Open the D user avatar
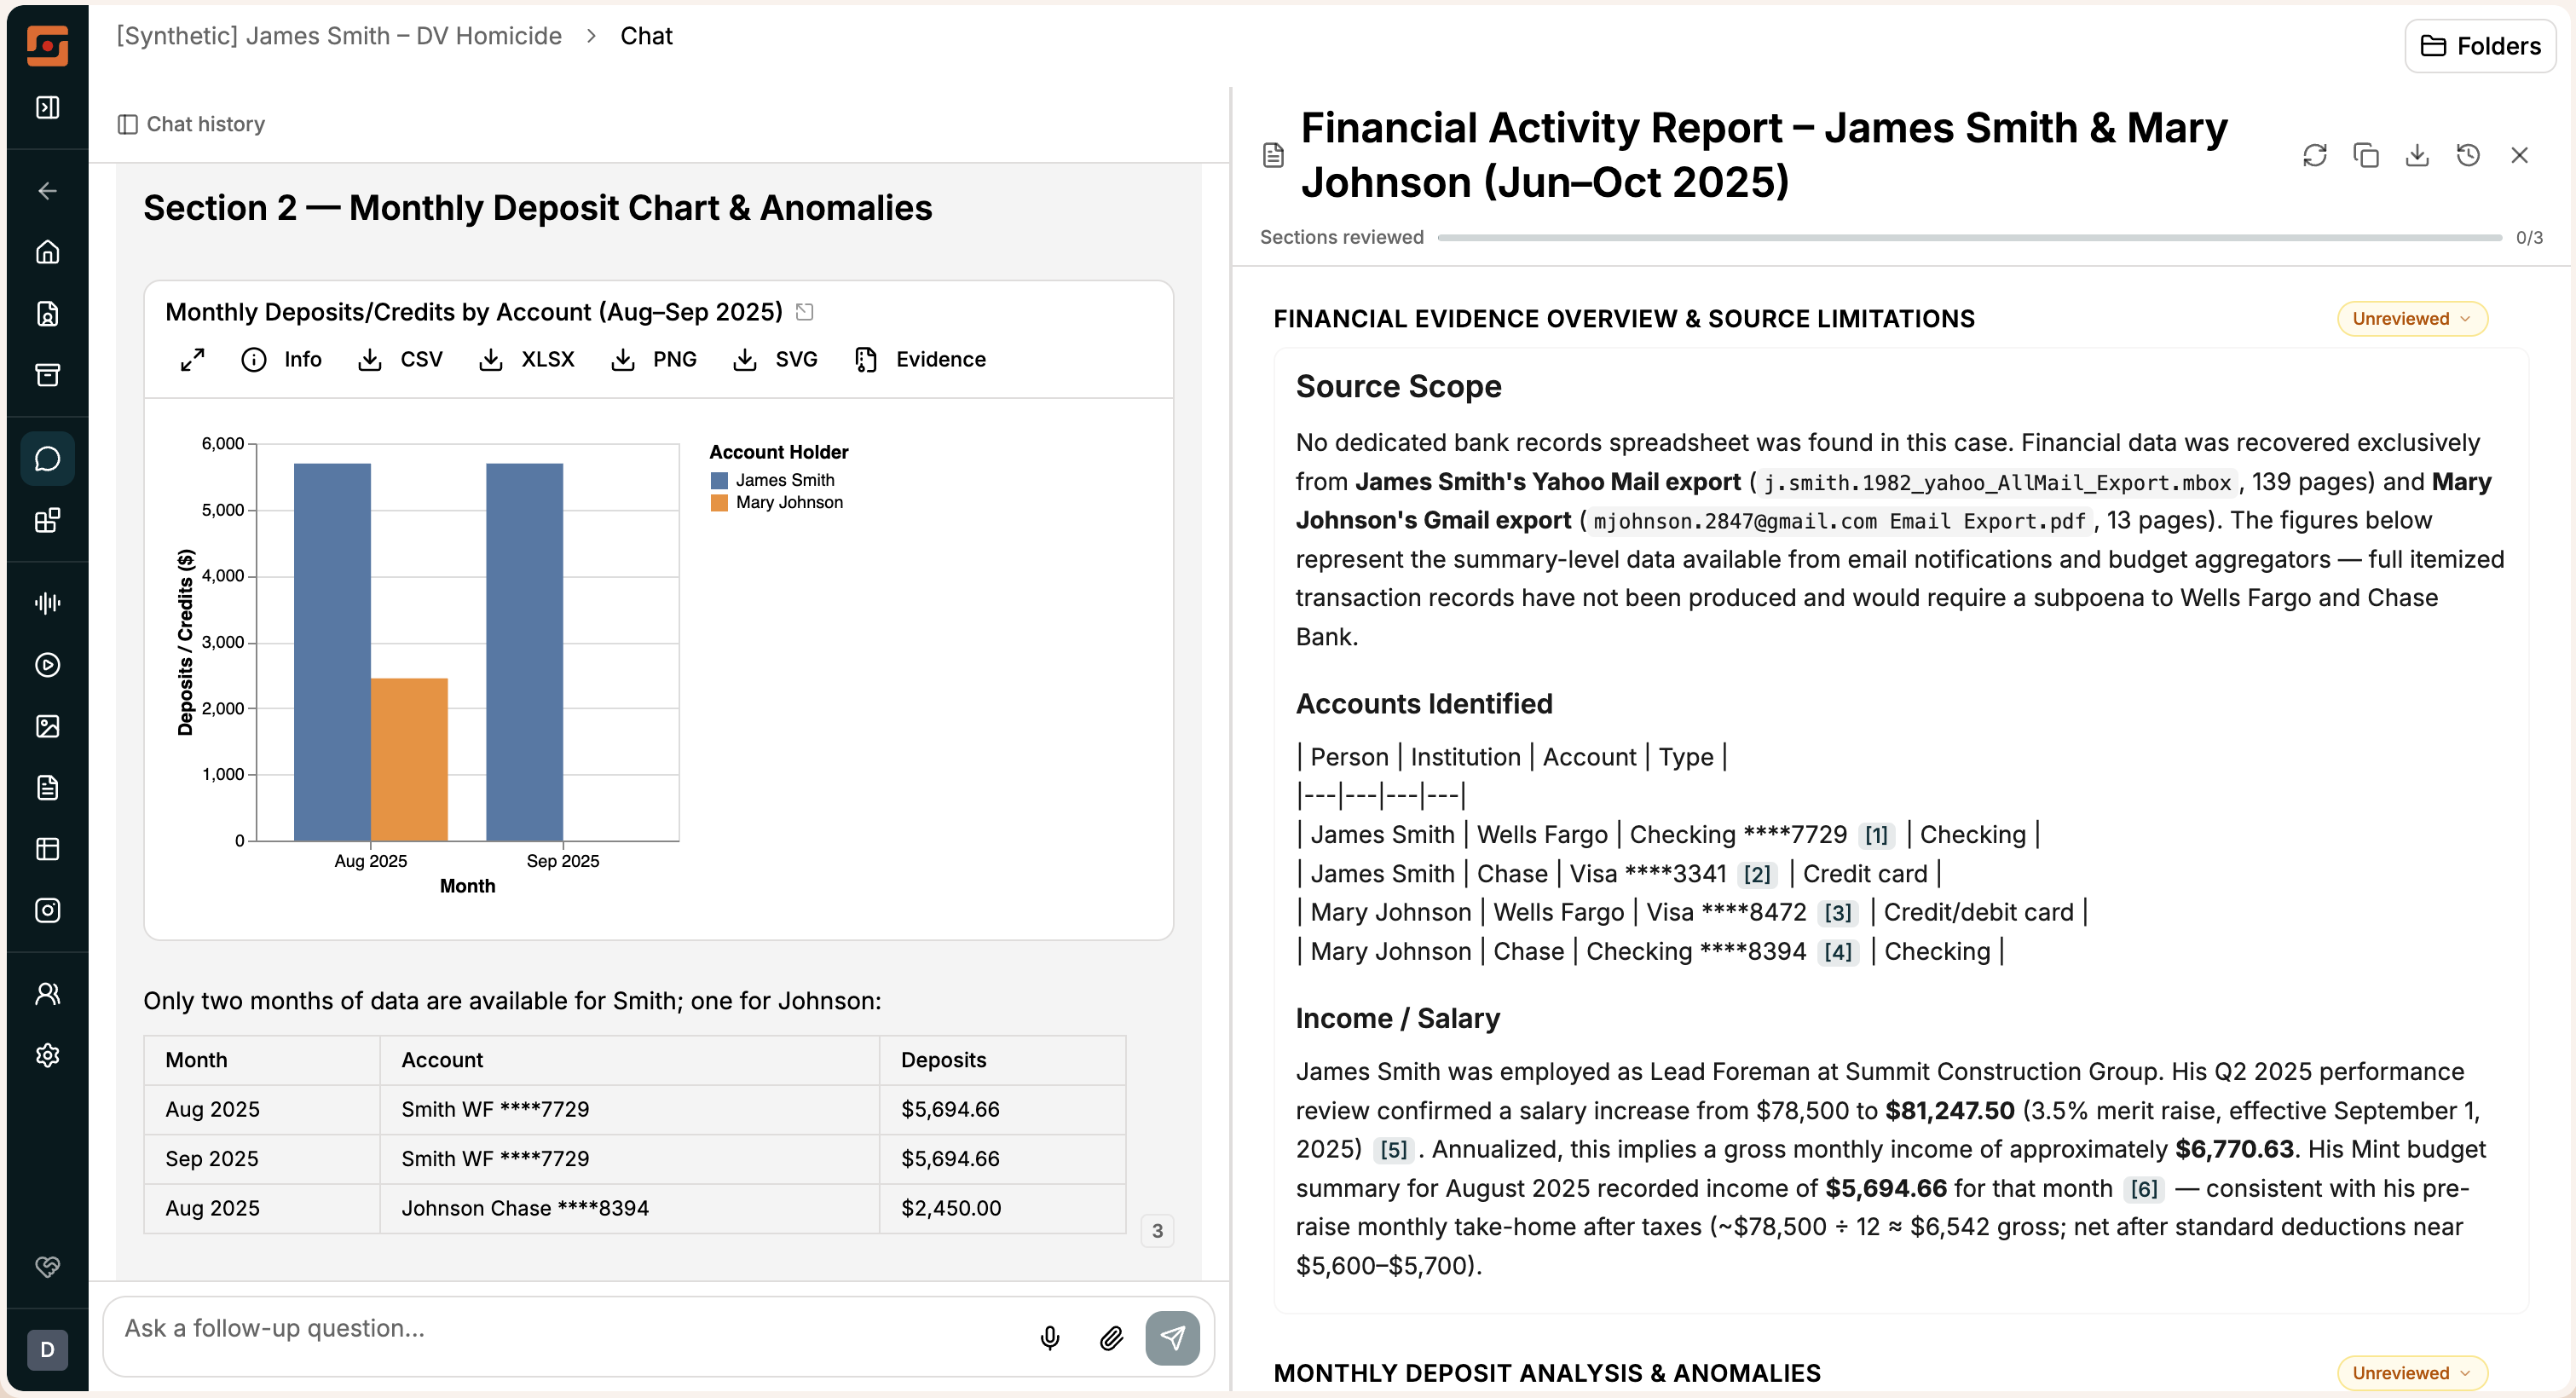 click(47, 1351)
